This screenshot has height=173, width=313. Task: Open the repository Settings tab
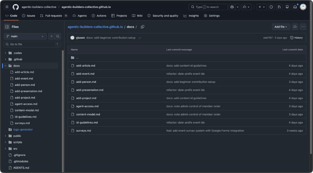[212, 16]
